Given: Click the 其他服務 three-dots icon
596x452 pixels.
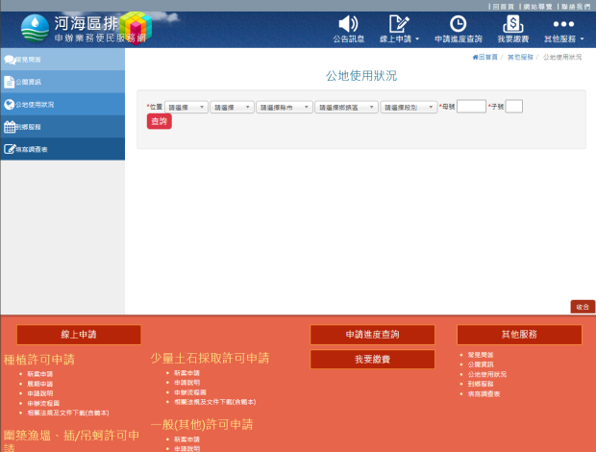Looking at the screenshot, I should point(563,24).
